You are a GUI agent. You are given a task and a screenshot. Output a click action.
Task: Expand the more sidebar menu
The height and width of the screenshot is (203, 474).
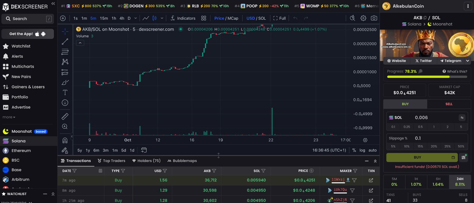click(x=9, y=117)
